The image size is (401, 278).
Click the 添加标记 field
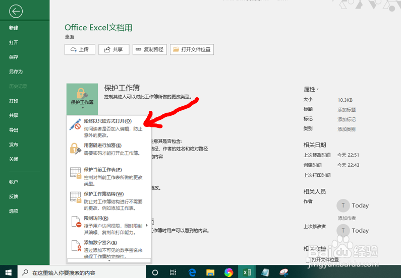pos(347,119)
